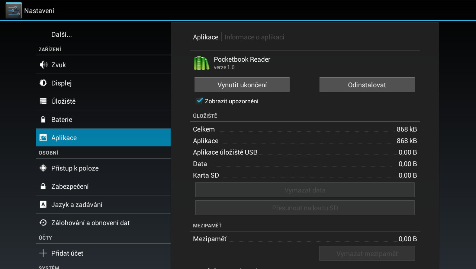Image resolution: width=476 pixels, height=269 pixels.
Task: Tap the Settings app icon in title bar
Action: [x=14, y=10]
